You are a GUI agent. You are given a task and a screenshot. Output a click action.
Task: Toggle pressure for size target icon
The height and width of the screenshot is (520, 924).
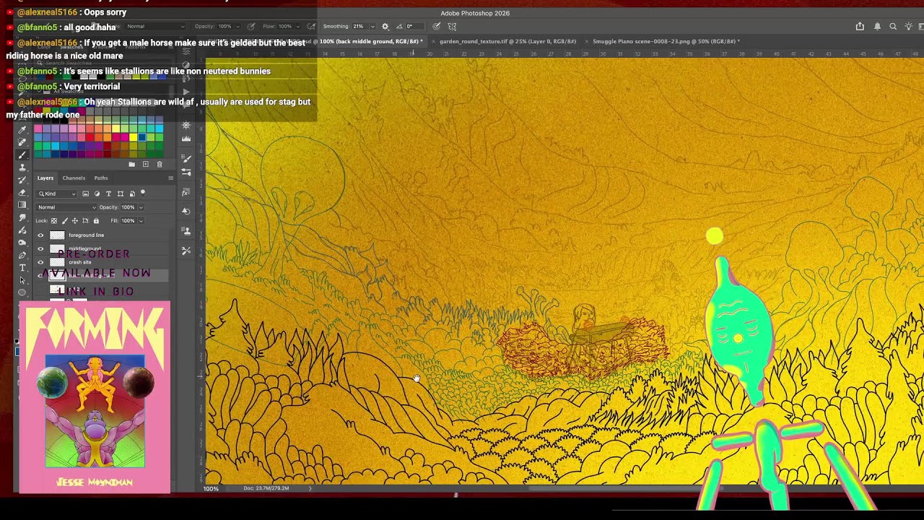435,26
